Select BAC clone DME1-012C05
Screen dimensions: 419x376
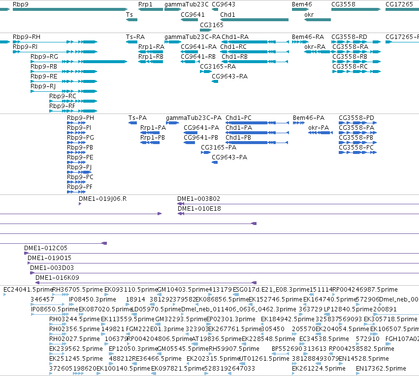222,253
